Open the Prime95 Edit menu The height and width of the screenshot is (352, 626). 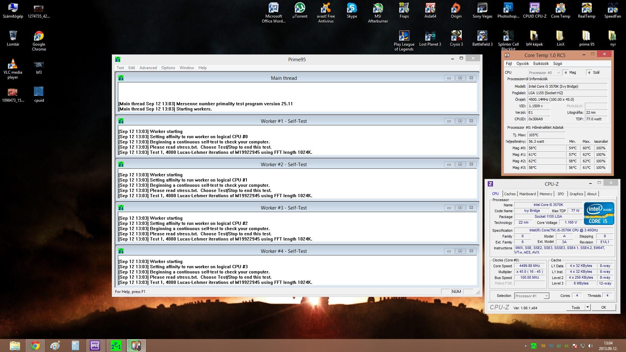(x=132, y=68)
